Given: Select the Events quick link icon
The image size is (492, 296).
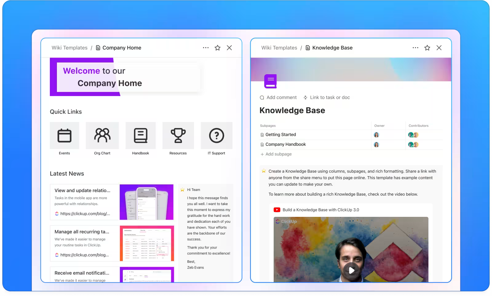Looking at the screenshot, I should [x=64, y=136].
